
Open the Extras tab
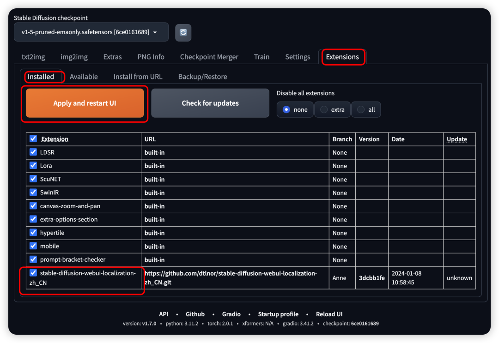pos(112,57)
